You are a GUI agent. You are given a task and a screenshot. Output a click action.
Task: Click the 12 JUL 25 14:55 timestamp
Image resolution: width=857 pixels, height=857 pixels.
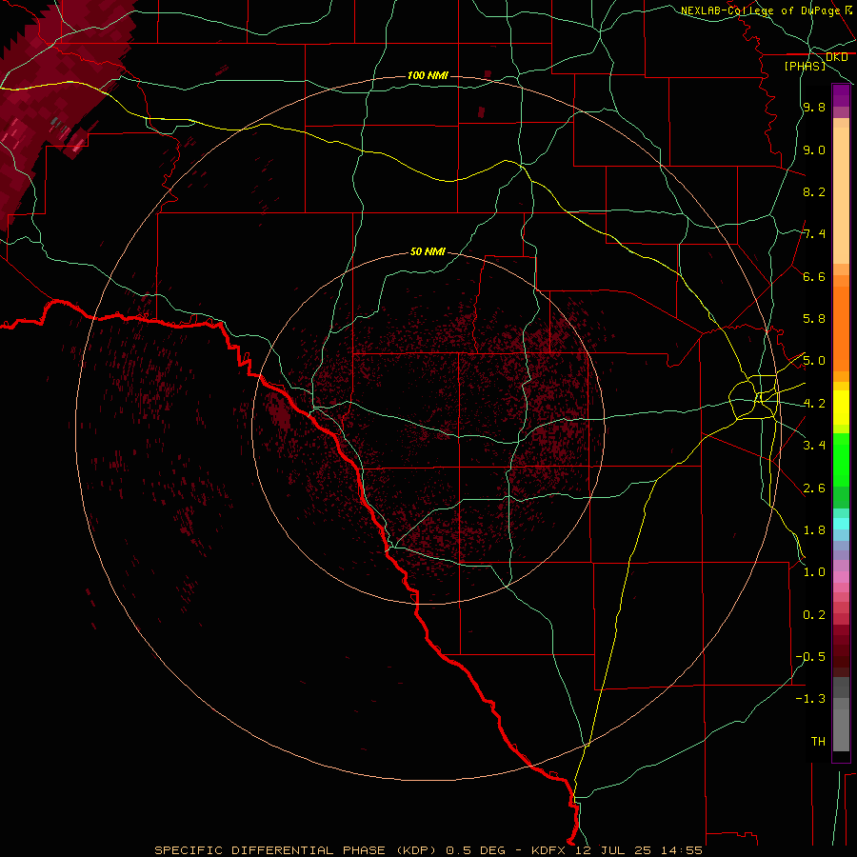638,850
